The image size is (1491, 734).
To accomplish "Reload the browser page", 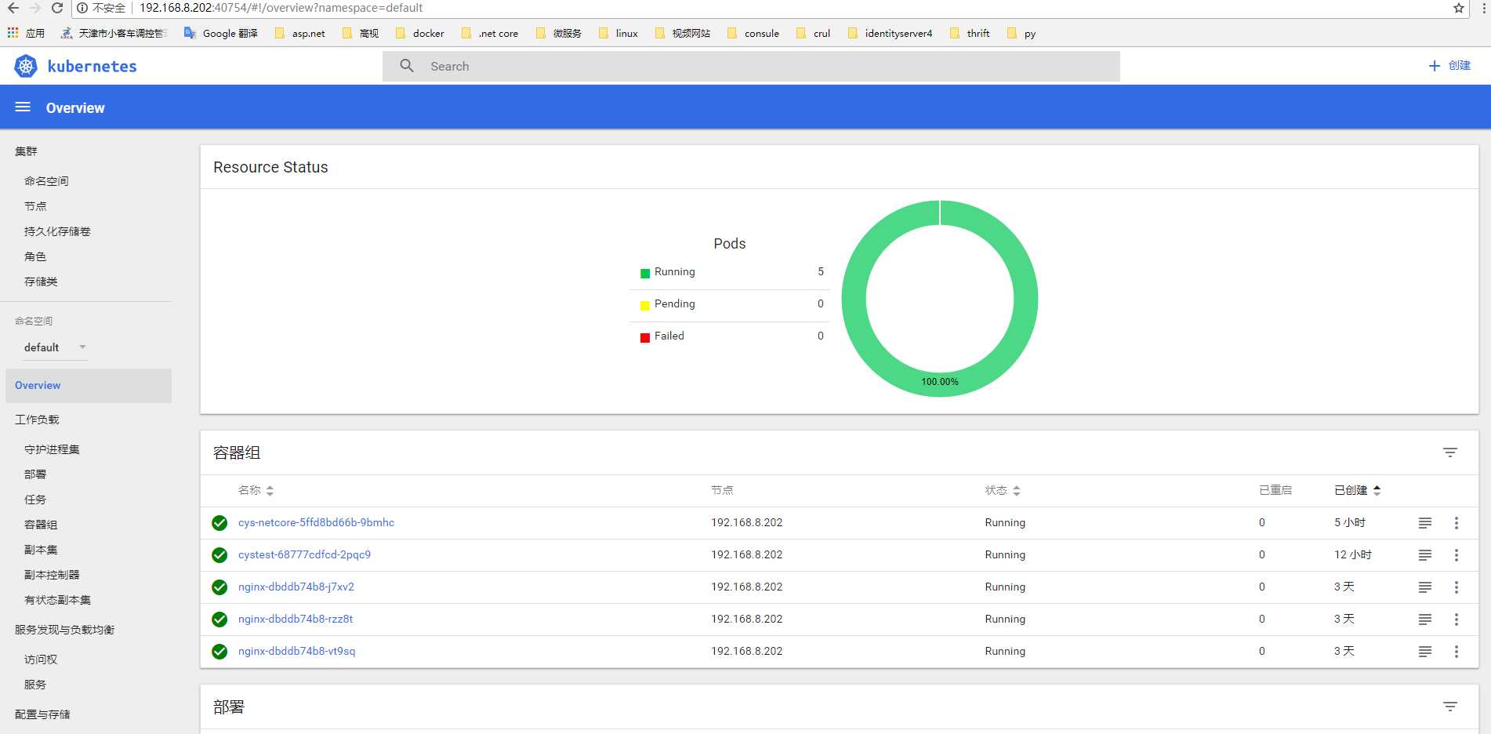I will click(56, 8).
